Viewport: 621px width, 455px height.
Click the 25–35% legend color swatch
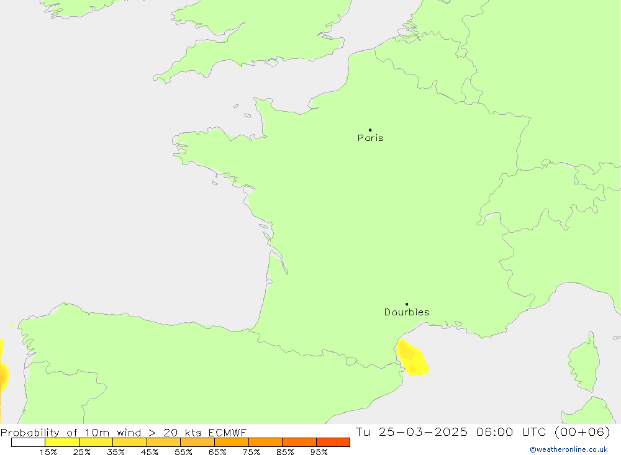tap(96, 442)
